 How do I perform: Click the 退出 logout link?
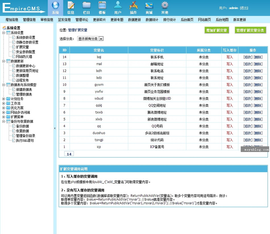[244, 8]
